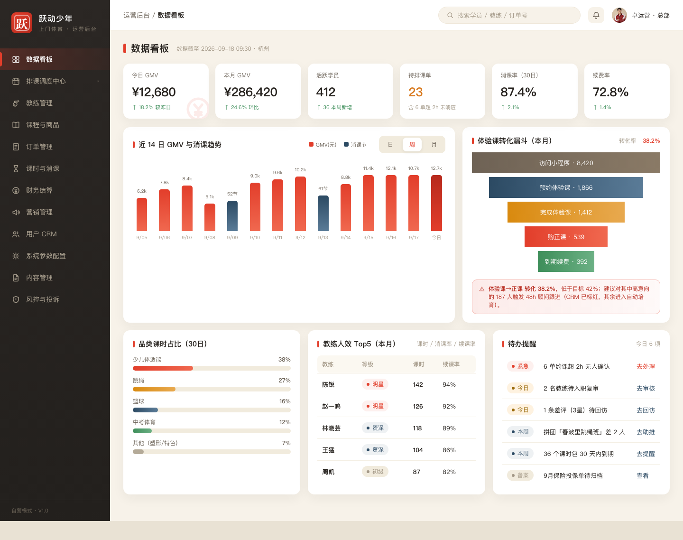Click the 教练管理 sidebar icon

point(16,103)
